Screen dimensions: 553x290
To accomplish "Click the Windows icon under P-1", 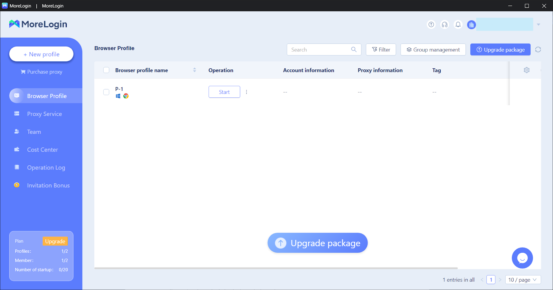I will [x=118, y=96].
